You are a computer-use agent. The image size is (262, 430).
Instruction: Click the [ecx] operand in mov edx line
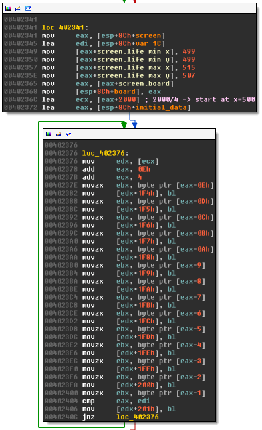click(148, 162)
